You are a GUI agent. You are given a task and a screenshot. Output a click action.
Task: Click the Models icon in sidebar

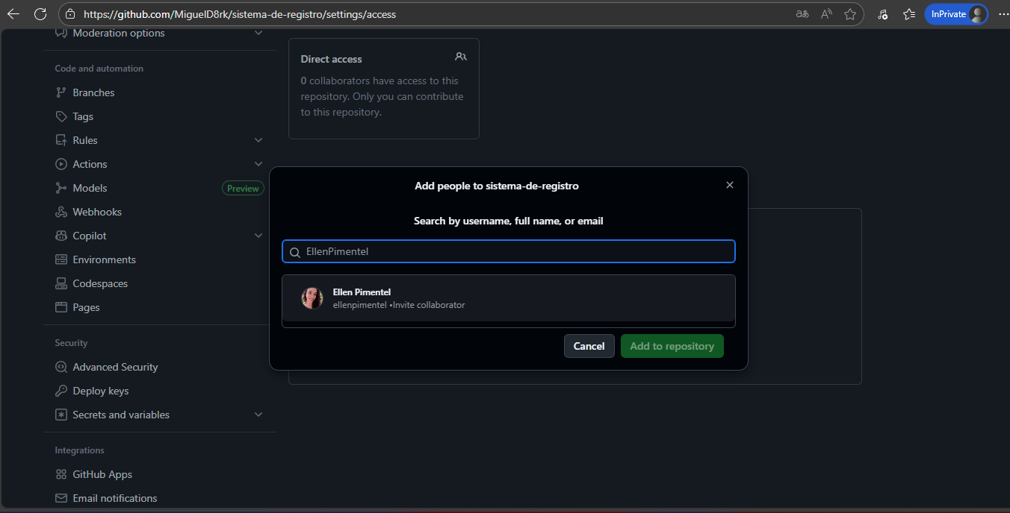click(61, 188)
